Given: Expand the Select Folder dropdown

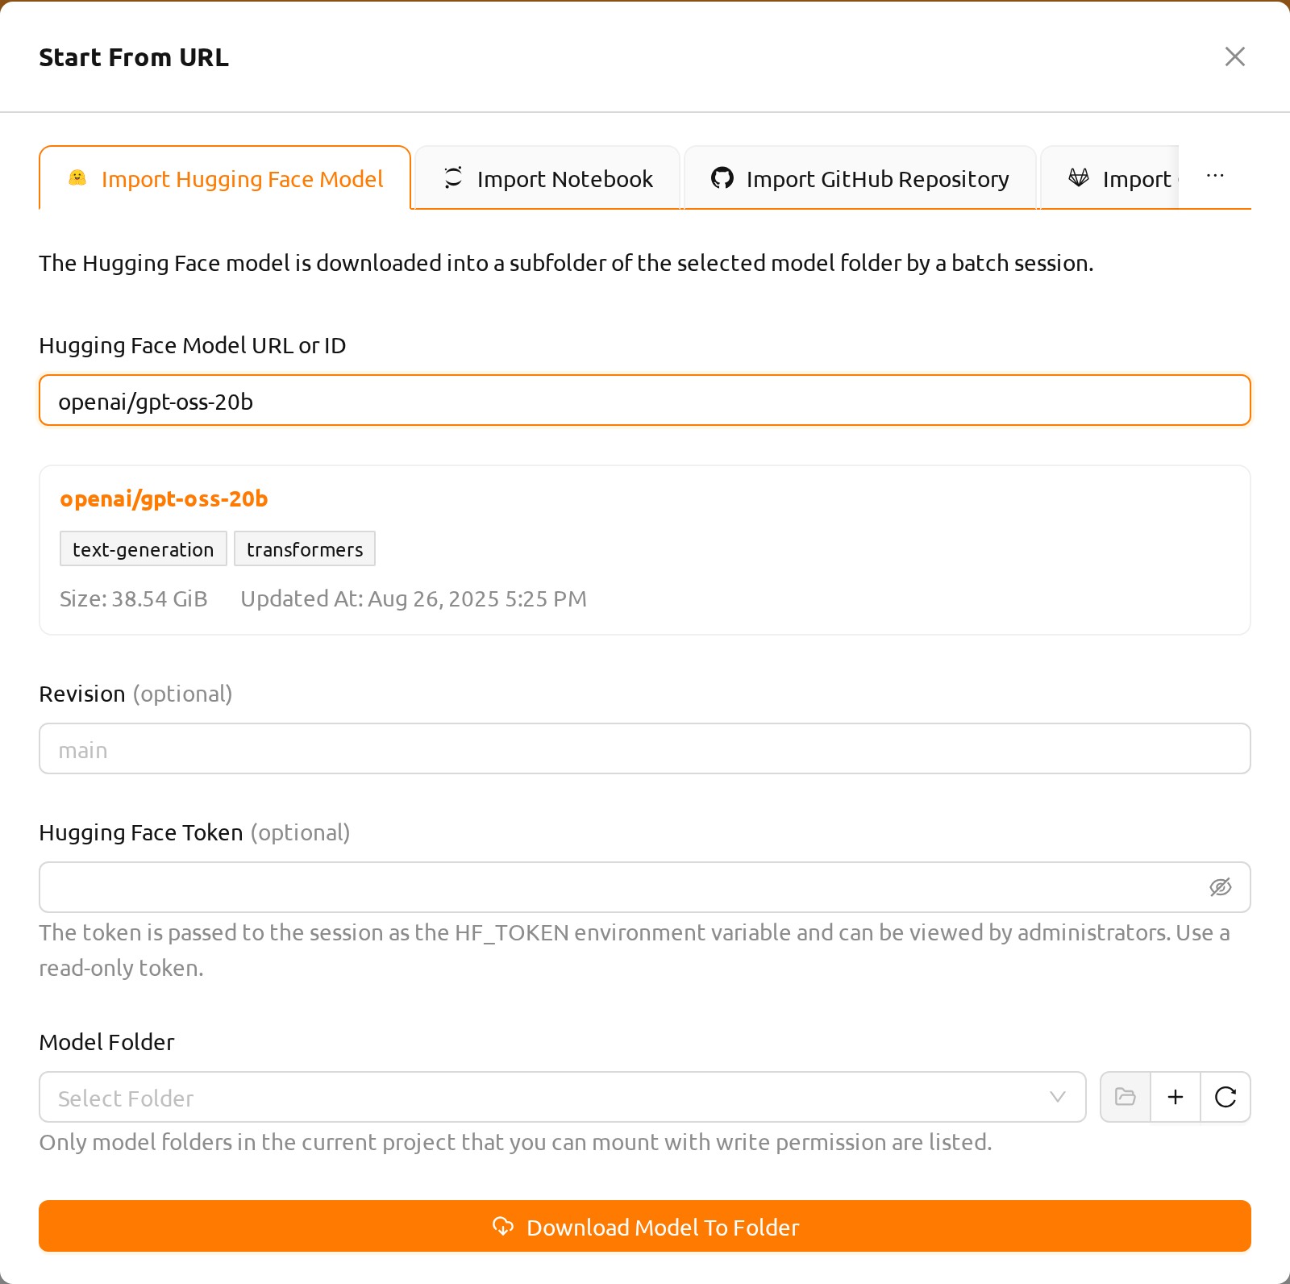Looking at the screenshot, I should pos(563,1097).
